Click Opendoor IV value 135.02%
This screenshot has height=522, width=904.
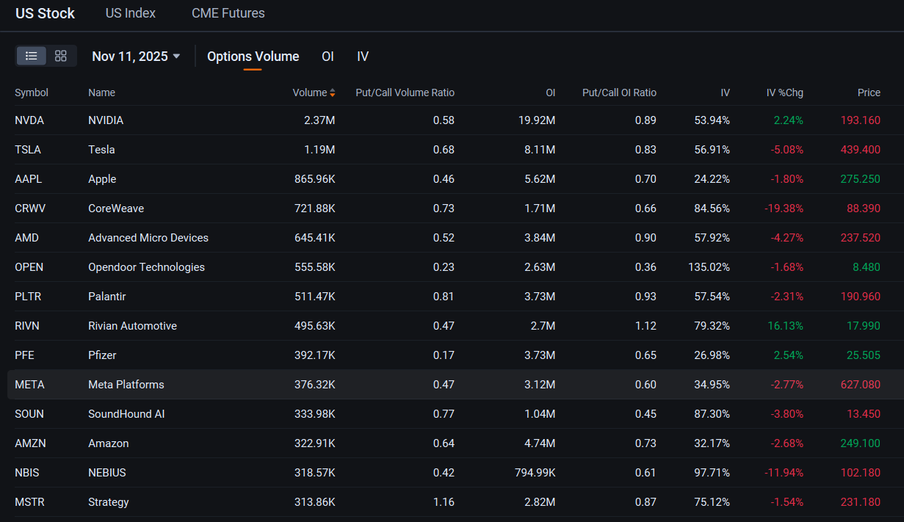click(x=709, y=267)
